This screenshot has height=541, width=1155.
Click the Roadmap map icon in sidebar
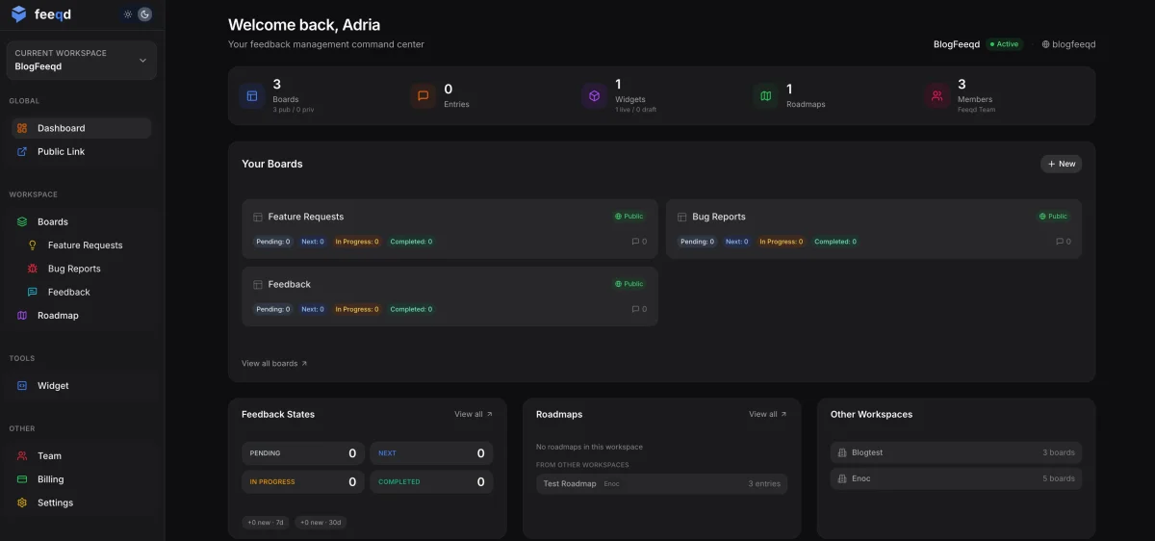(x=22, y=316)
